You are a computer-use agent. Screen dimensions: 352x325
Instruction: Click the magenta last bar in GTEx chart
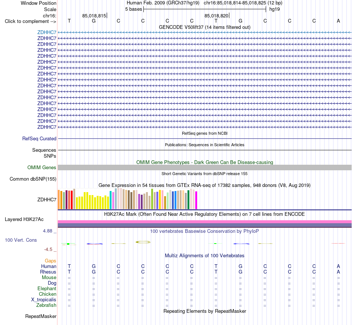pos(196,200)
